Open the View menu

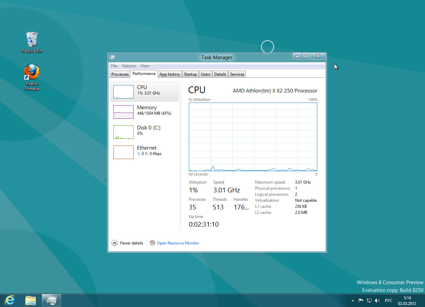tap(145, 66)
